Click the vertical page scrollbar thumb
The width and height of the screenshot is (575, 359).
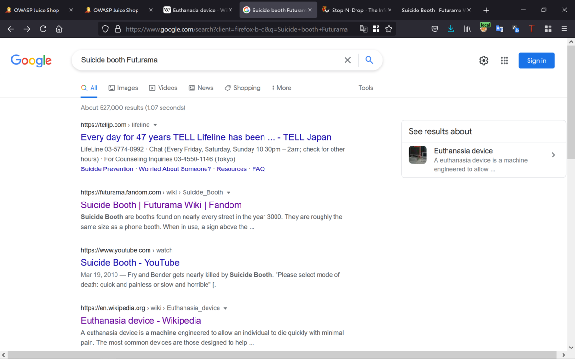click(x=571, y=102)
